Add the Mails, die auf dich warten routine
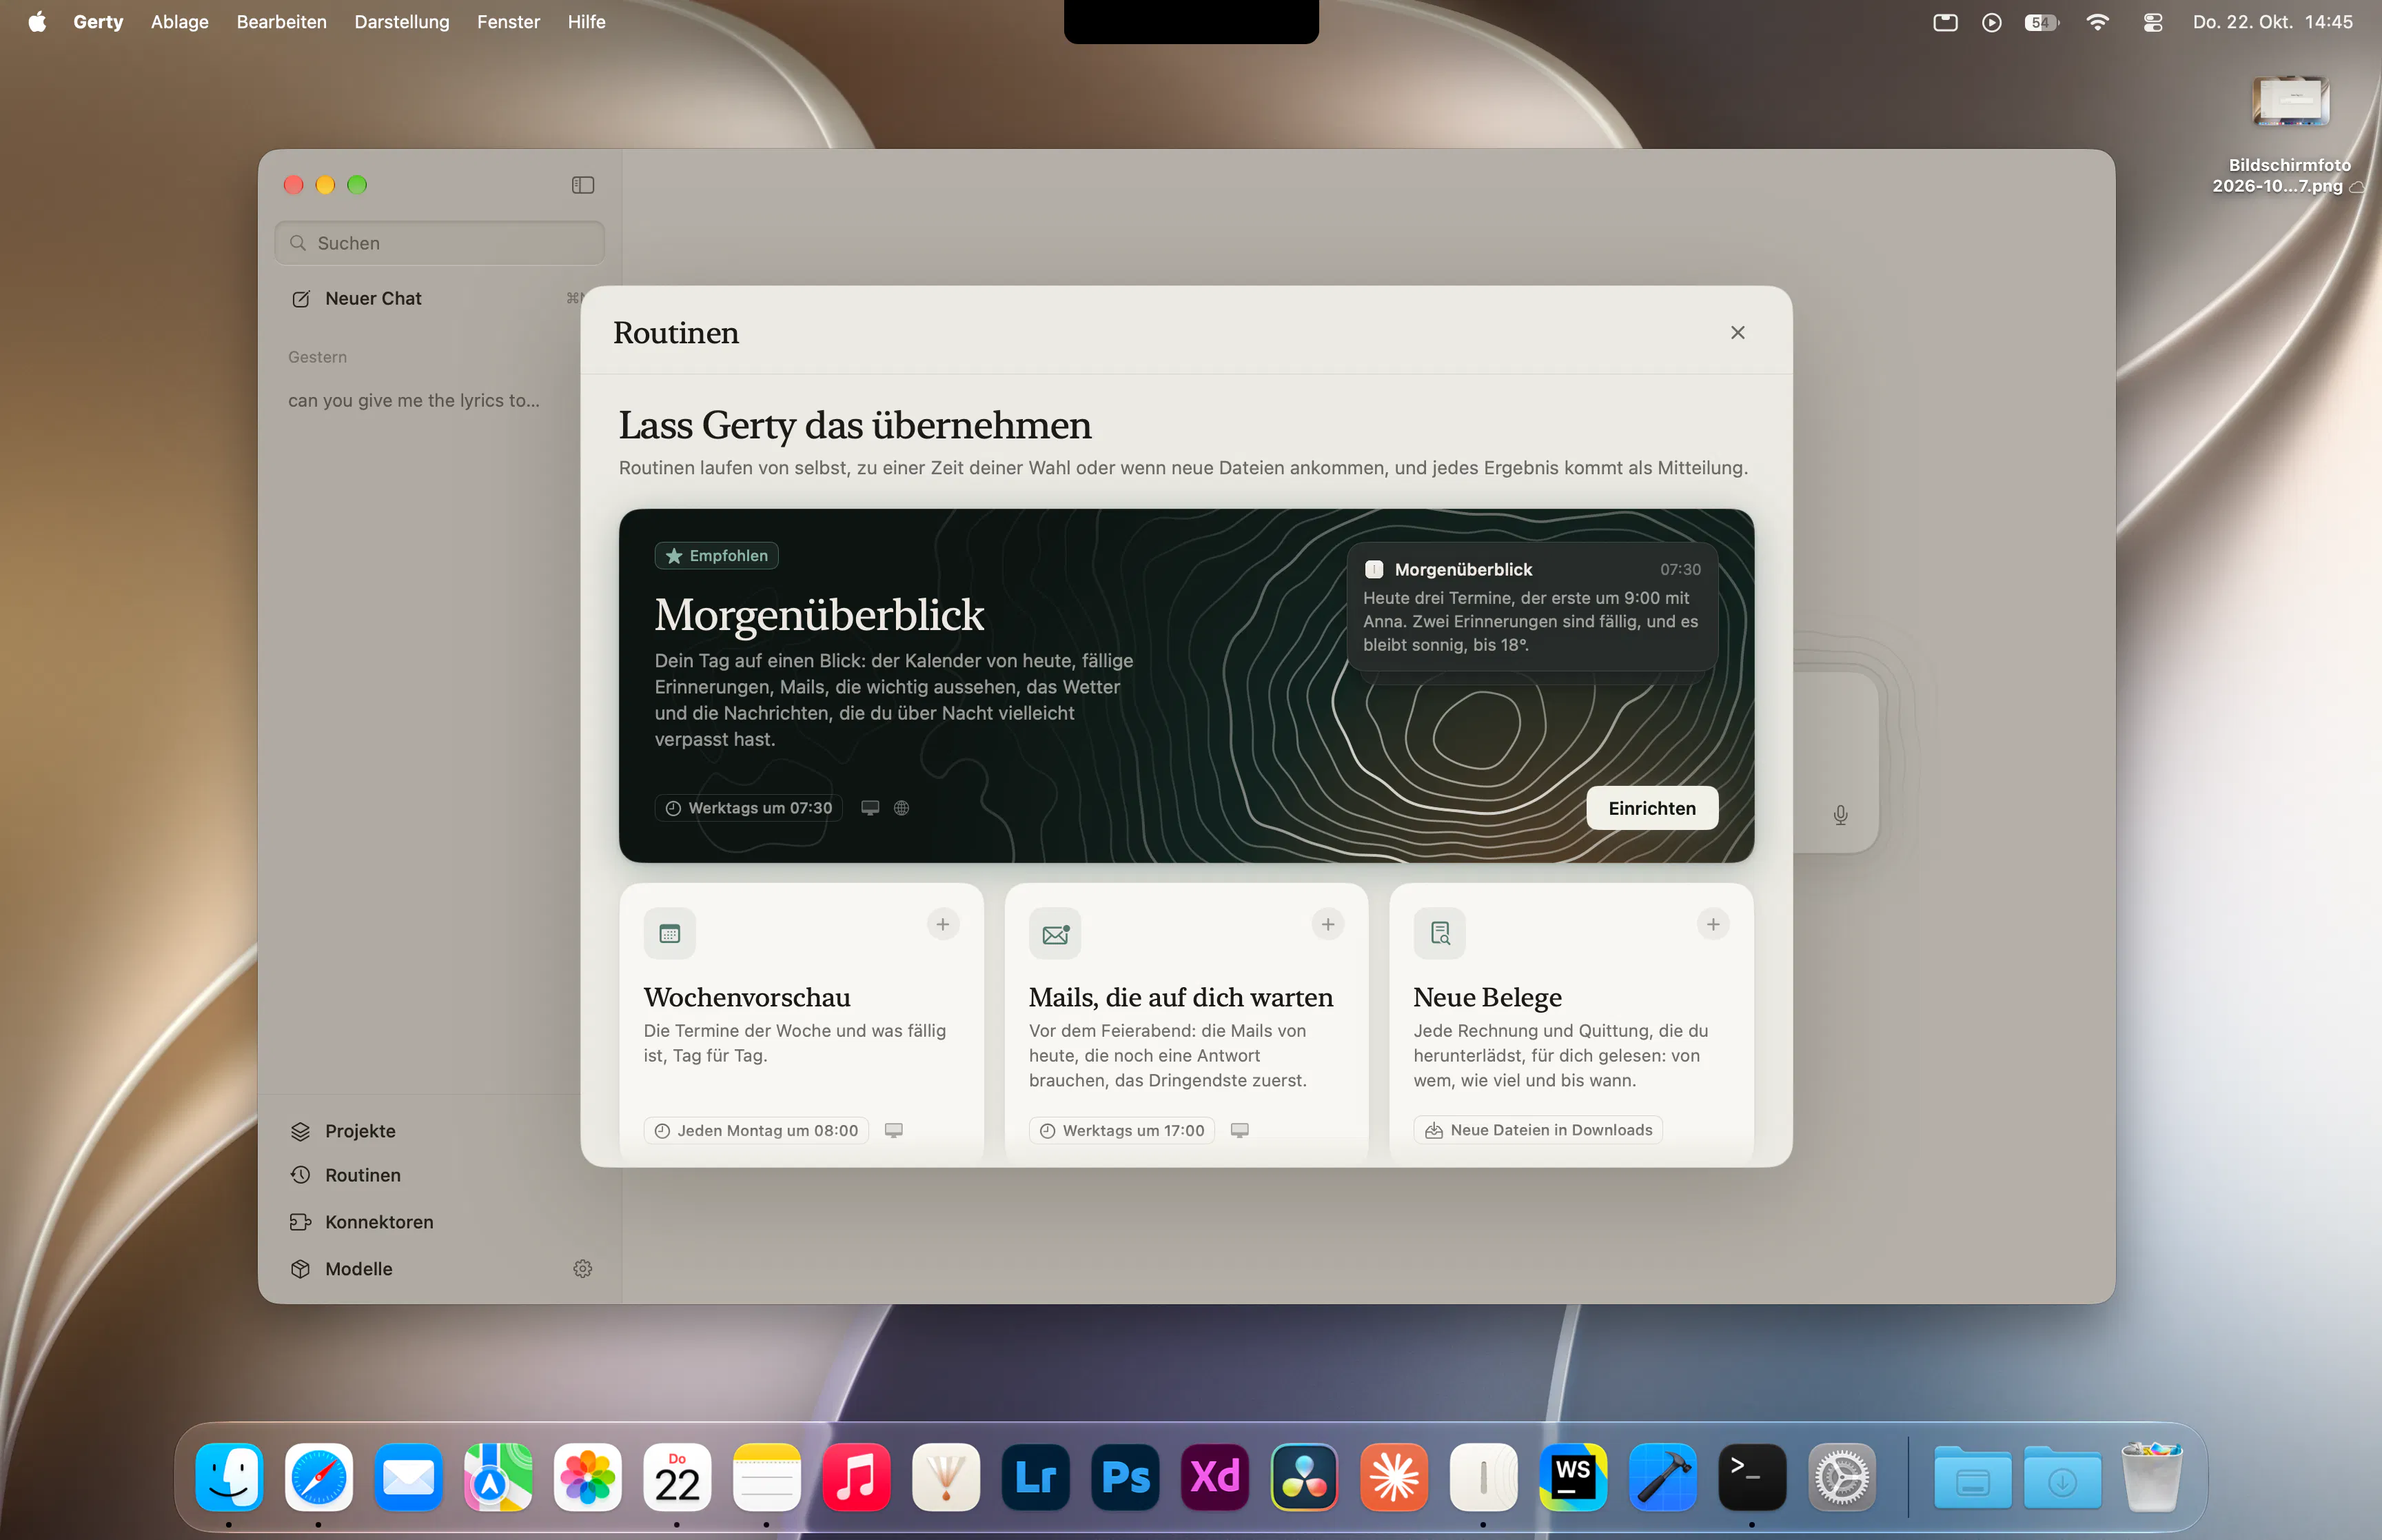The height and width of the screenshot is (1540, 2382). pyautogui.click(x=1327, y=924)
